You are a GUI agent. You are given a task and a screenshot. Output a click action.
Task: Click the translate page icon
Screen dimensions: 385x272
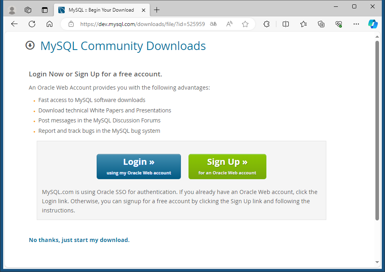click(x=213, y=24)
